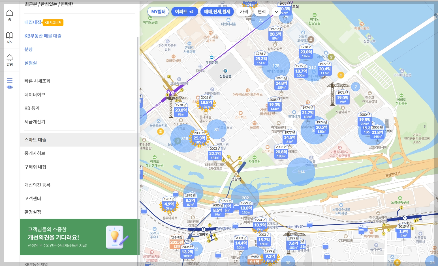Click the 2003년 14.4억 105㎡ price marker
The height and width of the screenshot is (266, 438).
241,243
